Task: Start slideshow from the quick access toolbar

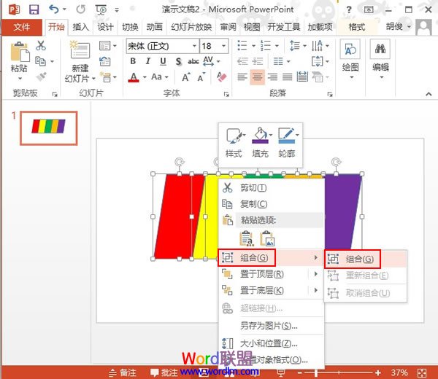Action: coord(101,9)
